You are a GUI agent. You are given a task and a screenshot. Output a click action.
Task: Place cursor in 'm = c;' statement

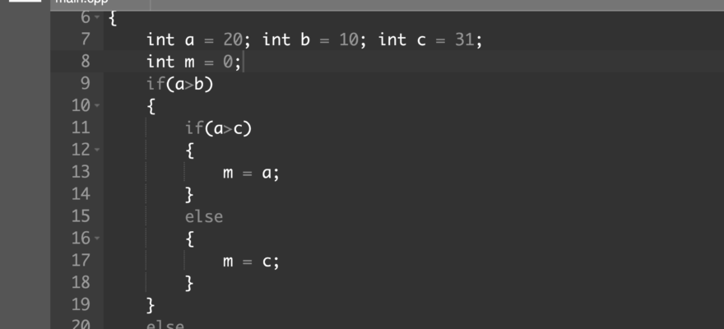click(251, 262)
